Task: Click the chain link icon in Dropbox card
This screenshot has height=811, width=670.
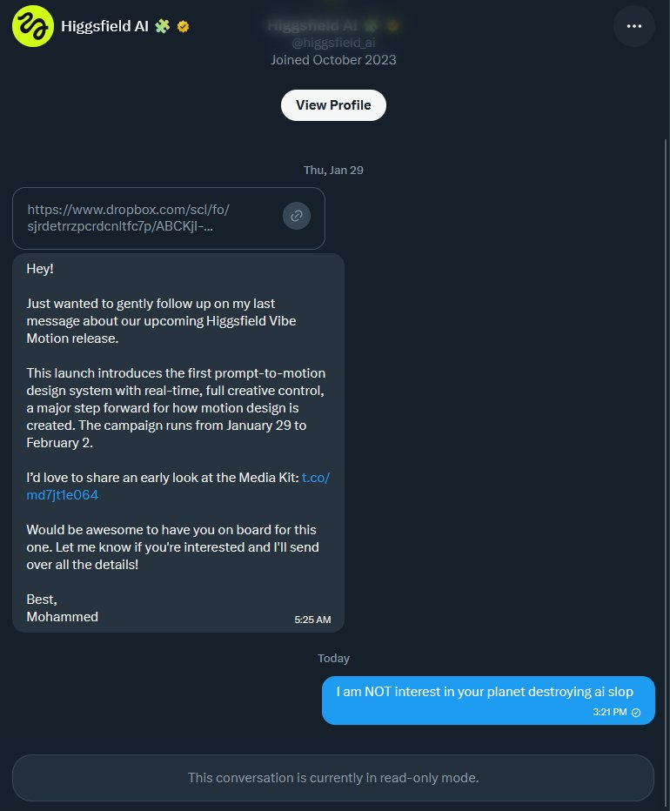Action: pos(296,216)
